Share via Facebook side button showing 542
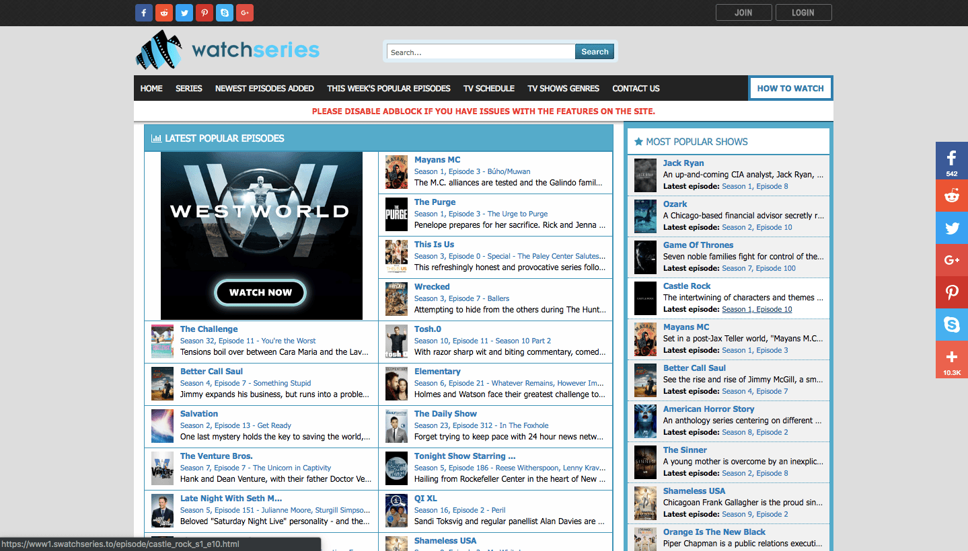968x551 pixels. click(952, 161)
